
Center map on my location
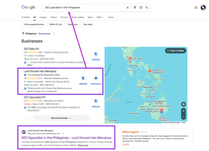pos(183,104)
